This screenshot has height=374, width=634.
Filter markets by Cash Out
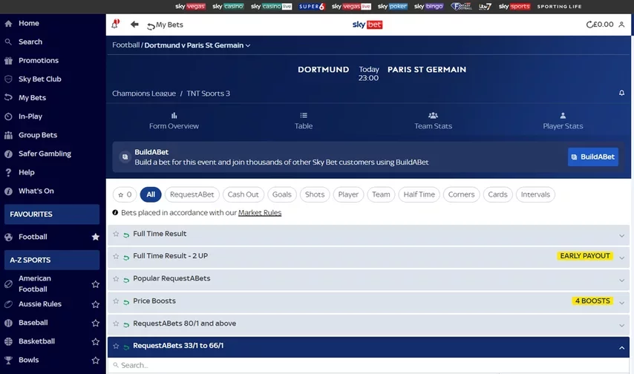pos(243,194)
